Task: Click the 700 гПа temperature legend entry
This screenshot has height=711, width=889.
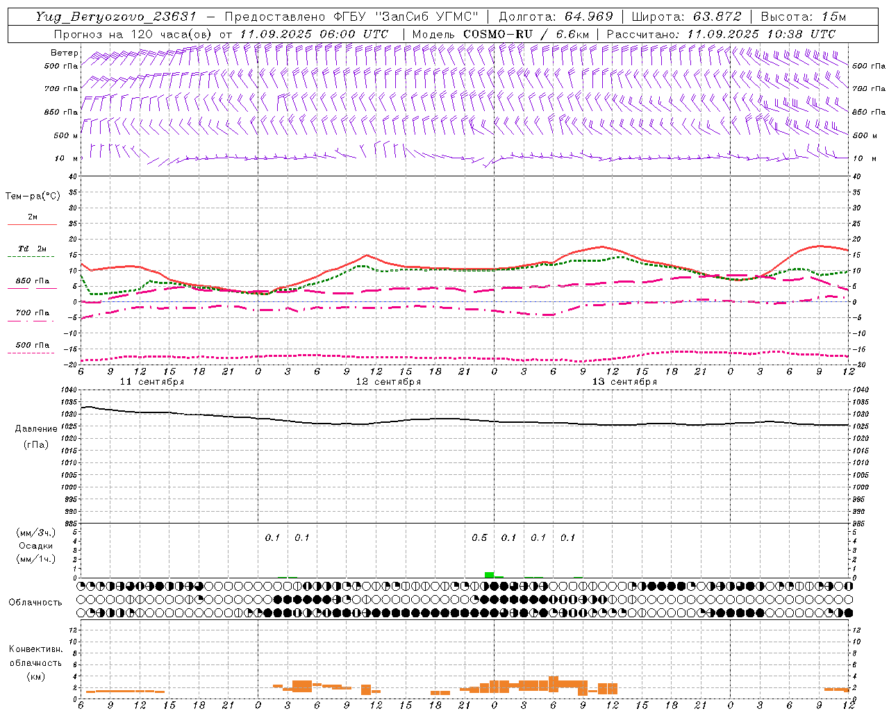Action: tap(33, 312)
